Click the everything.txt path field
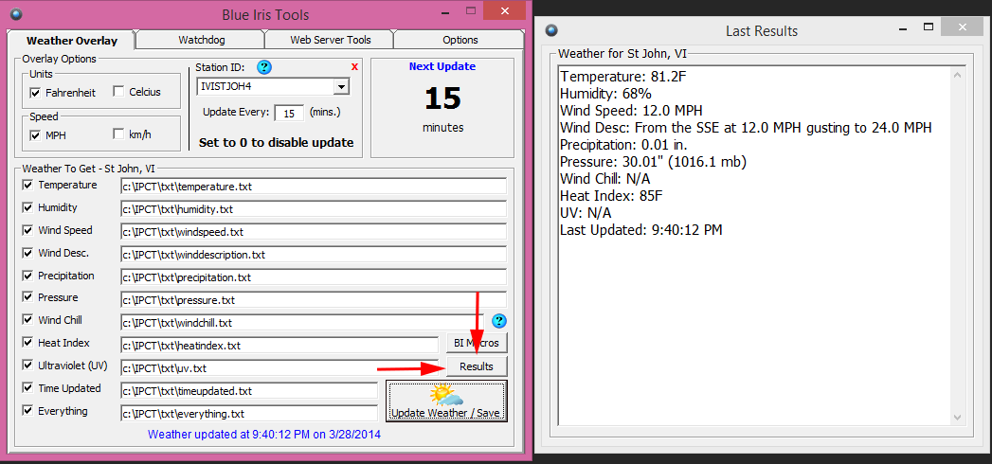The height and width of the screenshot is (464, 992). tap(249, 414)
